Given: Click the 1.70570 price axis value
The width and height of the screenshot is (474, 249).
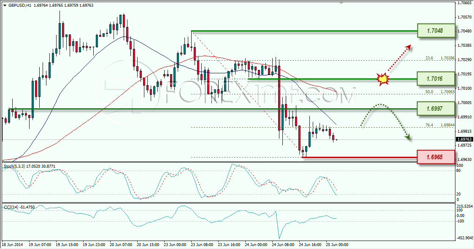Looking at the screenshot, I should pyautogui.click(x=465, y=17).
